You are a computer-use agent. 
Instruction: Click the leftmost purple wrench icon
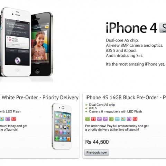click(99, 119)
